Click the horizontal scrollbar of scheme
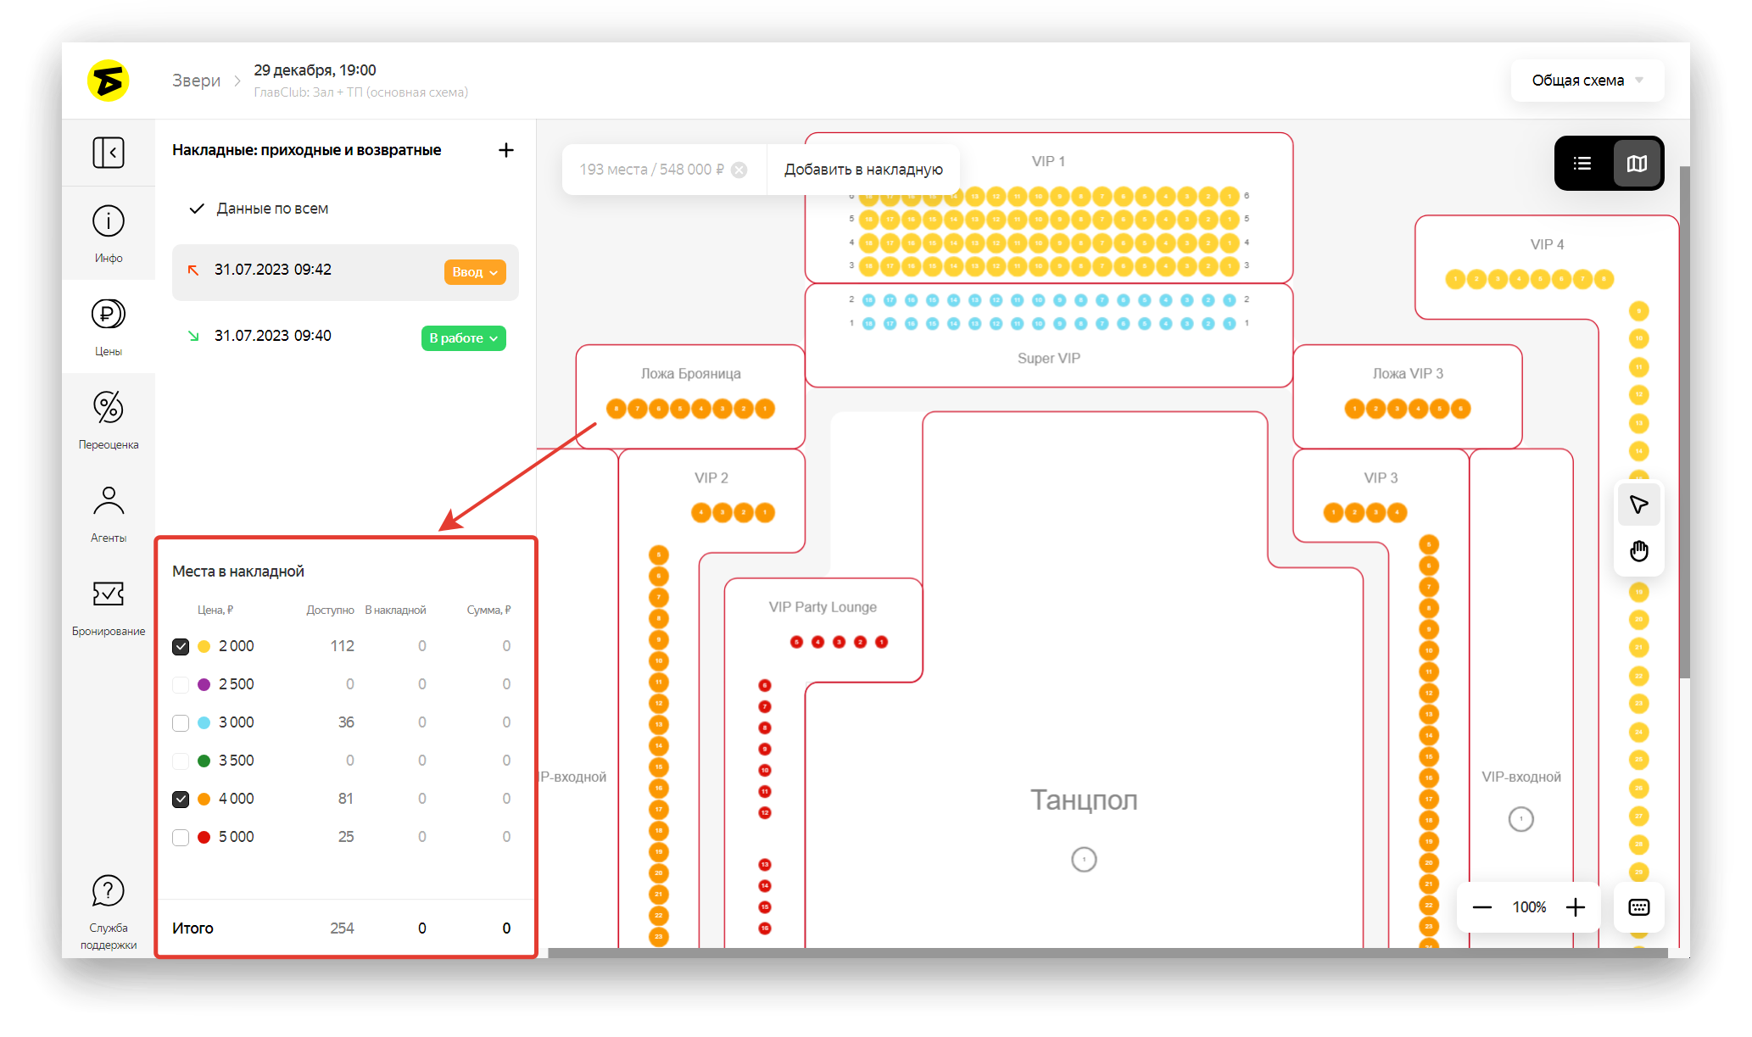The image size is (1752, 1037). [1108, 953]
